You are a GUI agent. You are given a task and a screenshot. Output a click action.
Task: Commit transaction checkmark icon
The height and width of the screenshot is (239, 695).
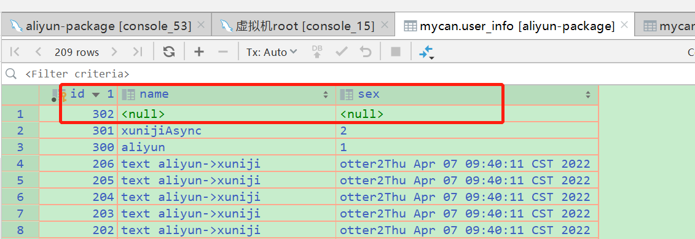pyautogui.click(x=341, y=52)
